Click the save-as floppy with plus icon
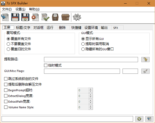The height and width of the screenshot is (123, 155). (x=25, y=17)
